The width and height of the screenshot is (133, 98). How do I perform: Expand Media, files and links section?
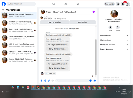coord(114,45)
